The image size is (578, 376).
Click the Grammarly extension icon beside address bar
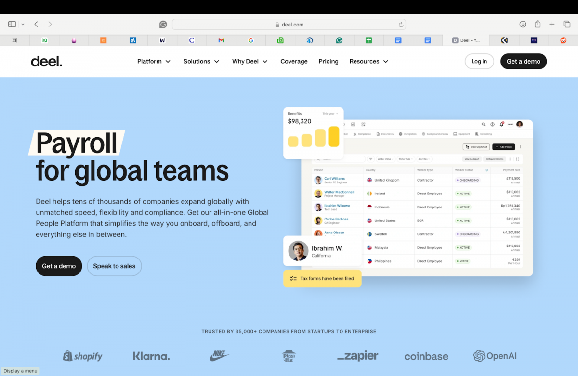coord(163,25)
